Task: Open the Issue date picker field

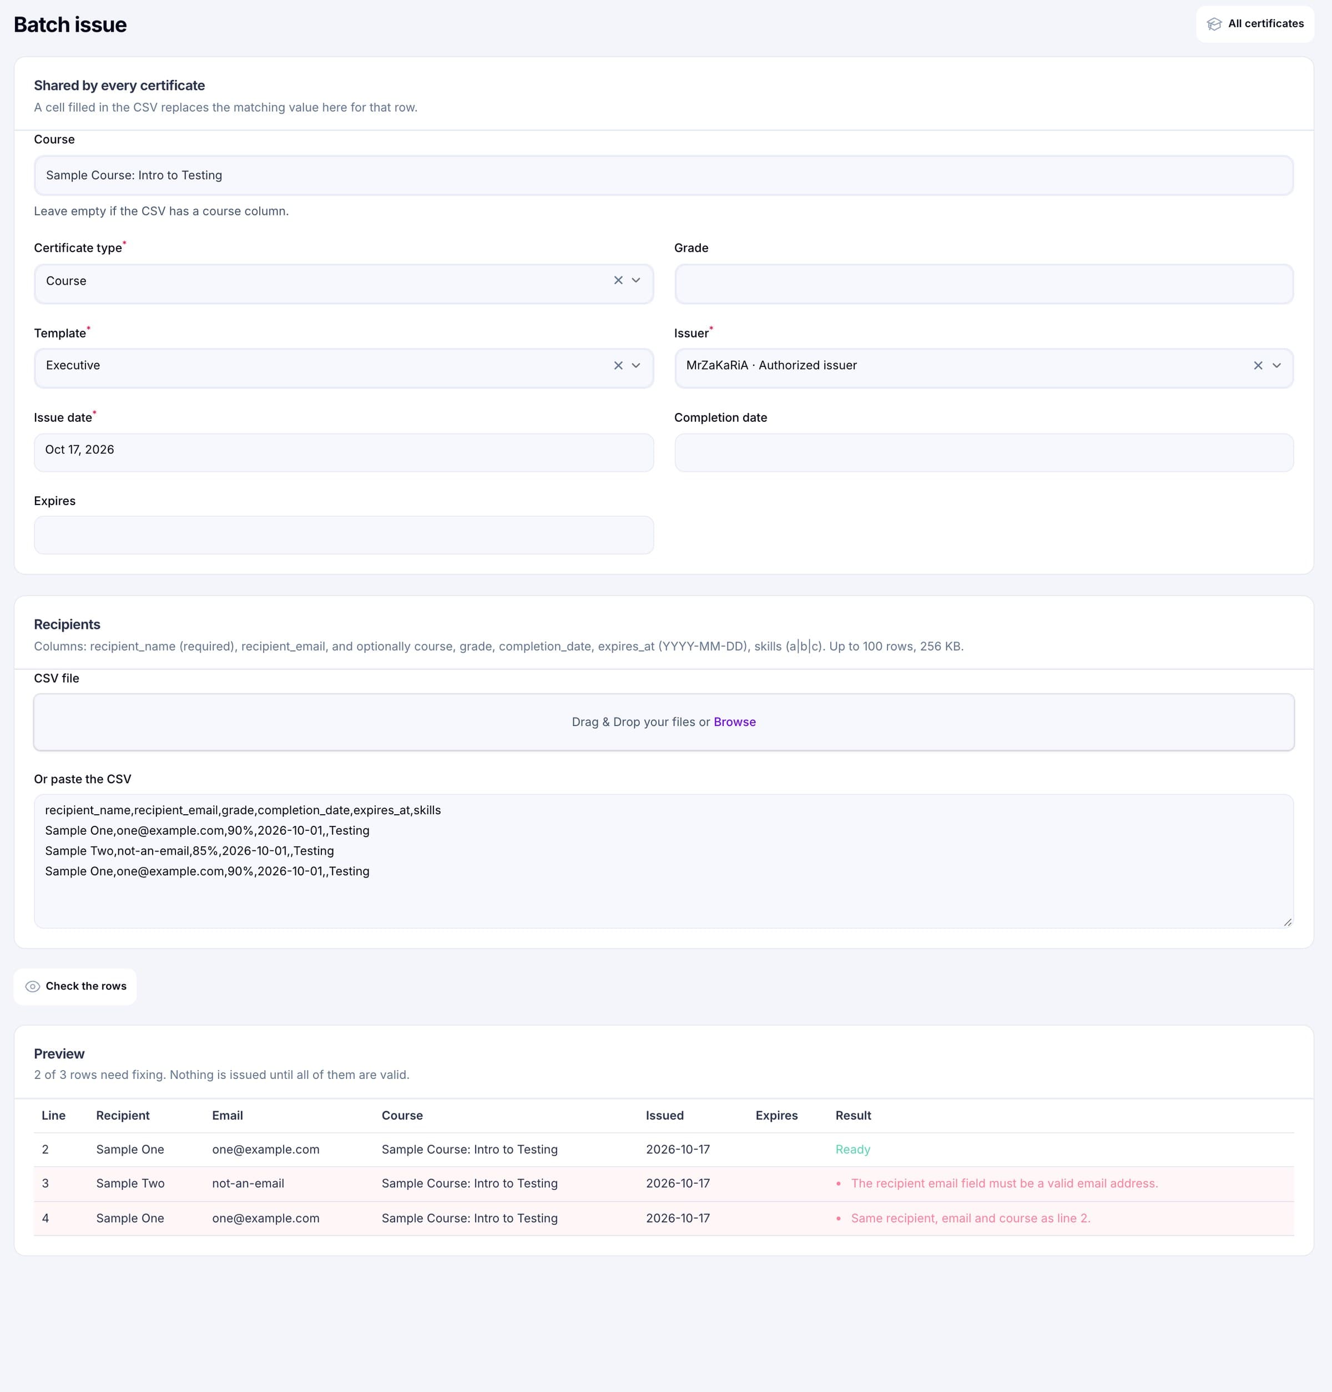Action: point(344,452)
